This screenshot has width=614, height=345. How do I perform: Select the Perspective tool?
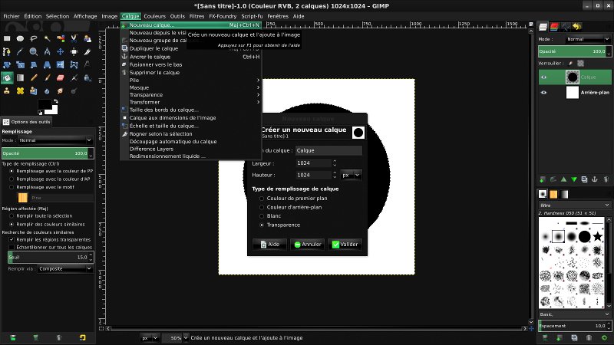pyautogui.click(x=47, y=65)
